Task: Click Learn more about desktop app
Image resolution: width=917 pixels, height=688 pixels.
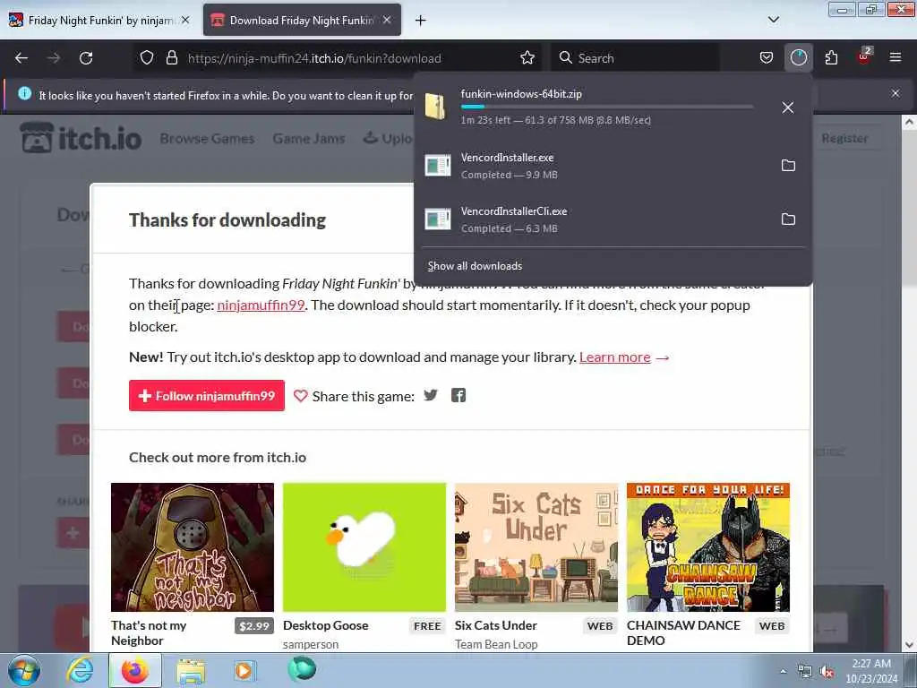Action: pos(614,357)
